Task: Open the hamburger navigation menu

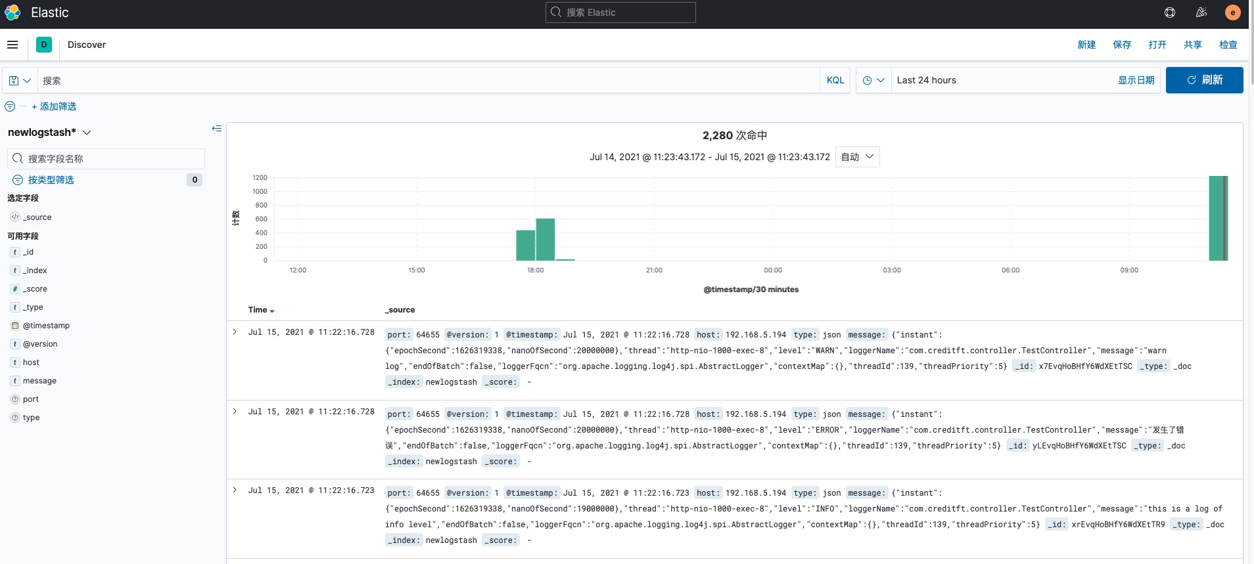Action: (12, 45)
